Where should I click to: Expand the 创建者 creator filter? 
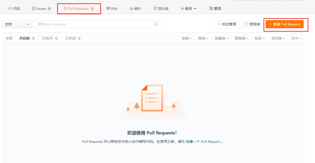pyautogui.click(x=221, y=38)
